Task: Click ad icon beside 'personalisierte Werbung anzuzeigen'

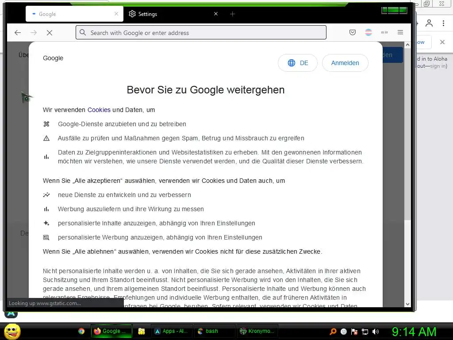Action: (x=46, y=237)
